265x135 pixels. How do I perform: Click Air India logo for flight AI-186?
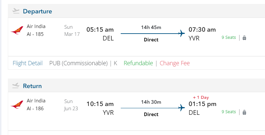click(17, 105)
